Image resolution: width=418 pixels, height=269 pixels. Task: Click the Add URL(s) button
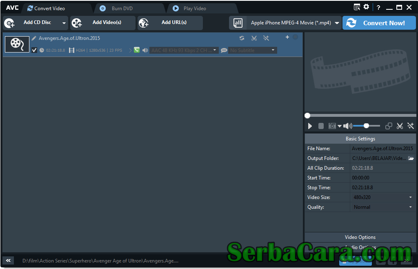(x=170, y=23)
